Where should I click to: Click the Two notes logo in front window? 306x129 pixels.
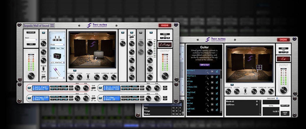tap(97, 25)
